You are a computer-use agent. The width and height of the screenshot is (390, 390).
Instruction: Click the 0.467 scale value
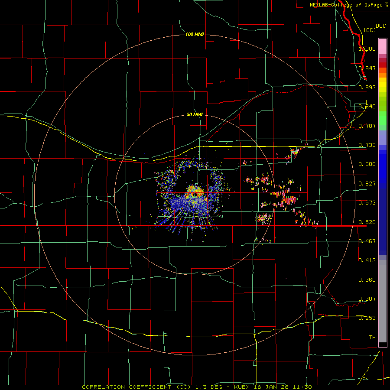367,241
